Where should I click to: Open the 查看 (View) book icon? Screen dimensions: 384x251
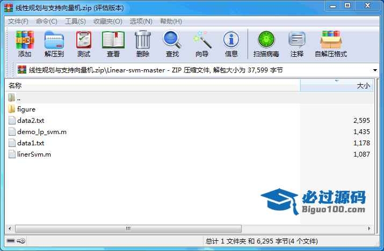click(x=113, y=40)
